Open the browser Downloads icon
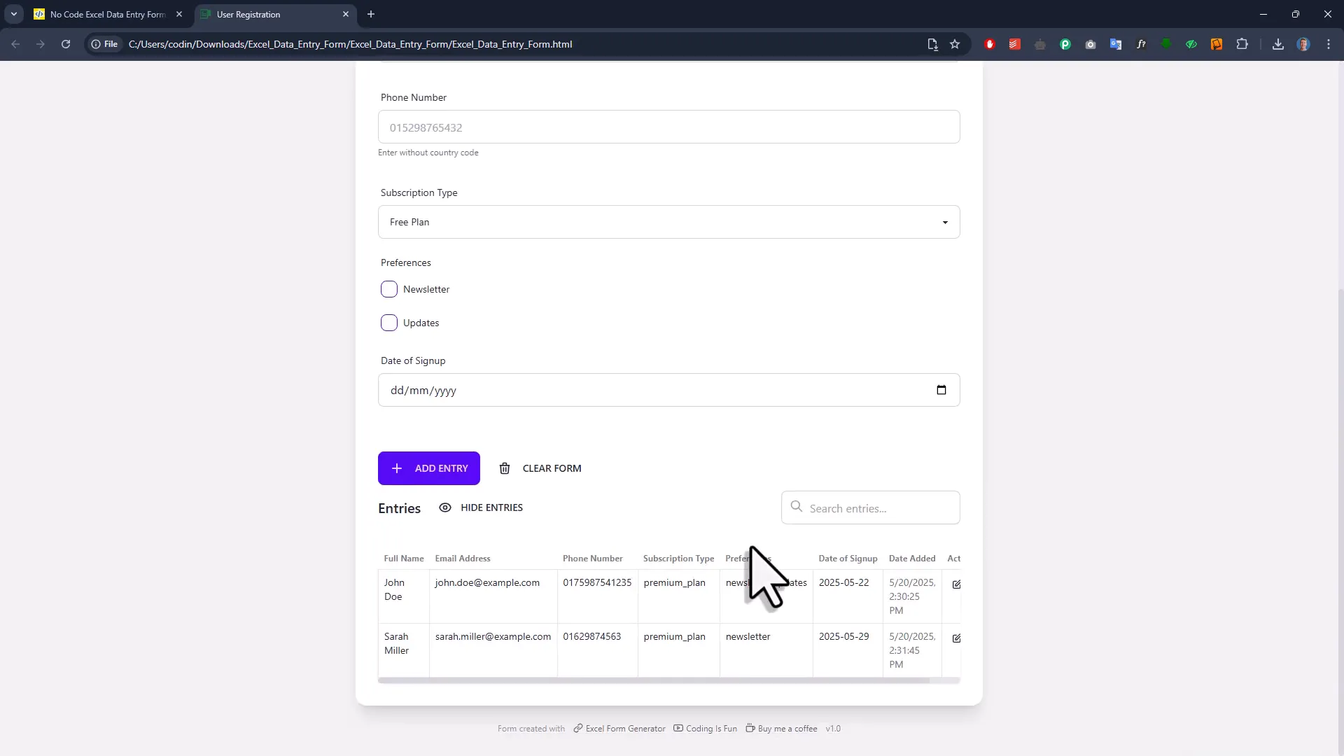 (x=1278, y=43)
